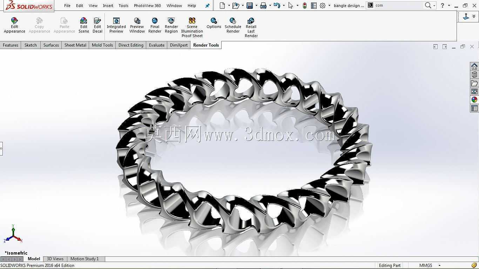Screen dimensions: 479x269
Task: Switch to the Mold Tools tab
Action: pyautogui.click(x=102, y=45)
